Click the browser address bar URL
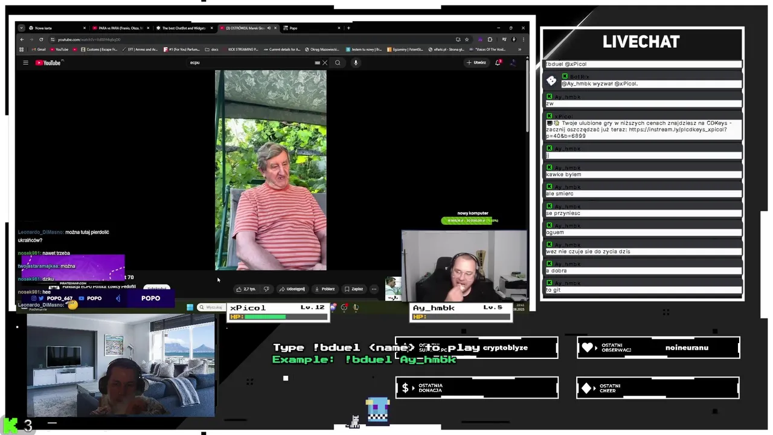The height and width of the screenshot is (435, 773). coord(89,39)
